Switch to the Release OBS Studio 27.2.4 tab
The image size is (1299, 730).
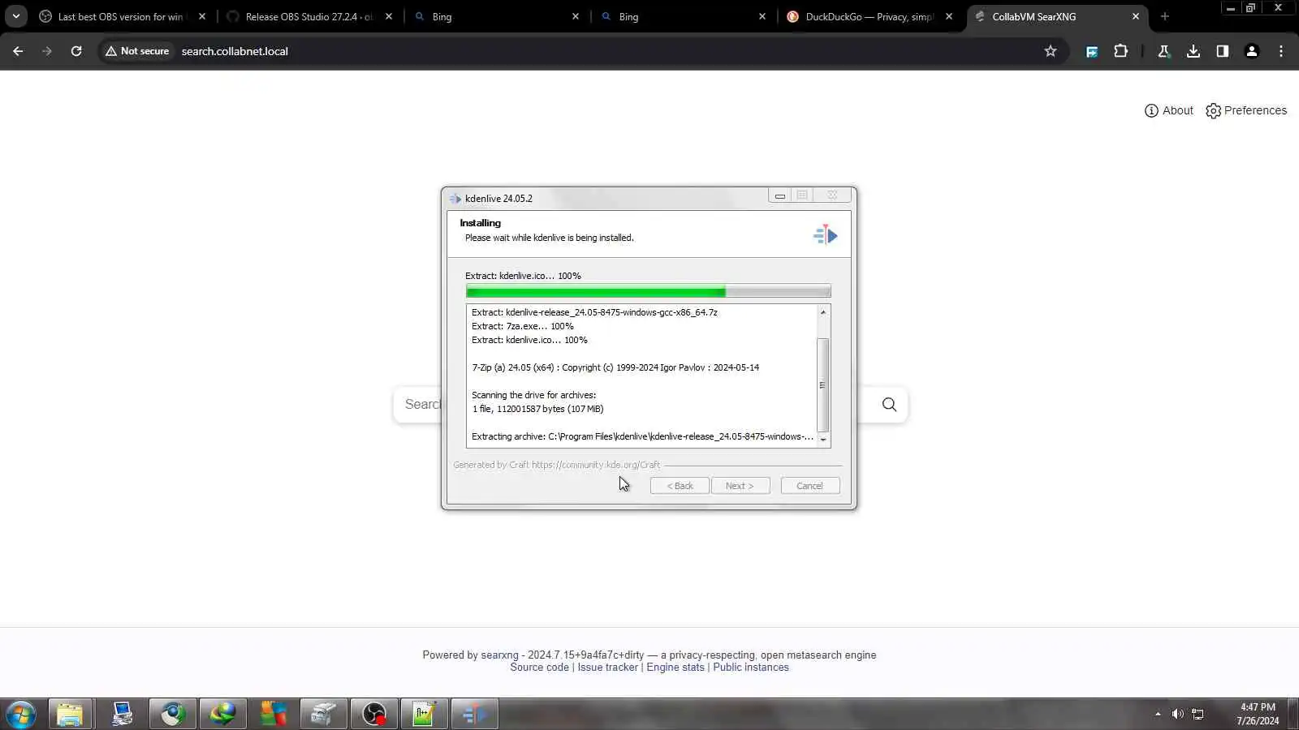click(x=310, y=16)
